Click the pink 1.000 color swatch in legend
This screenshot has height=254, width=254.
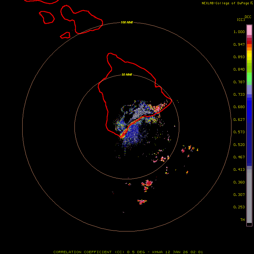(x=249, y=30)
